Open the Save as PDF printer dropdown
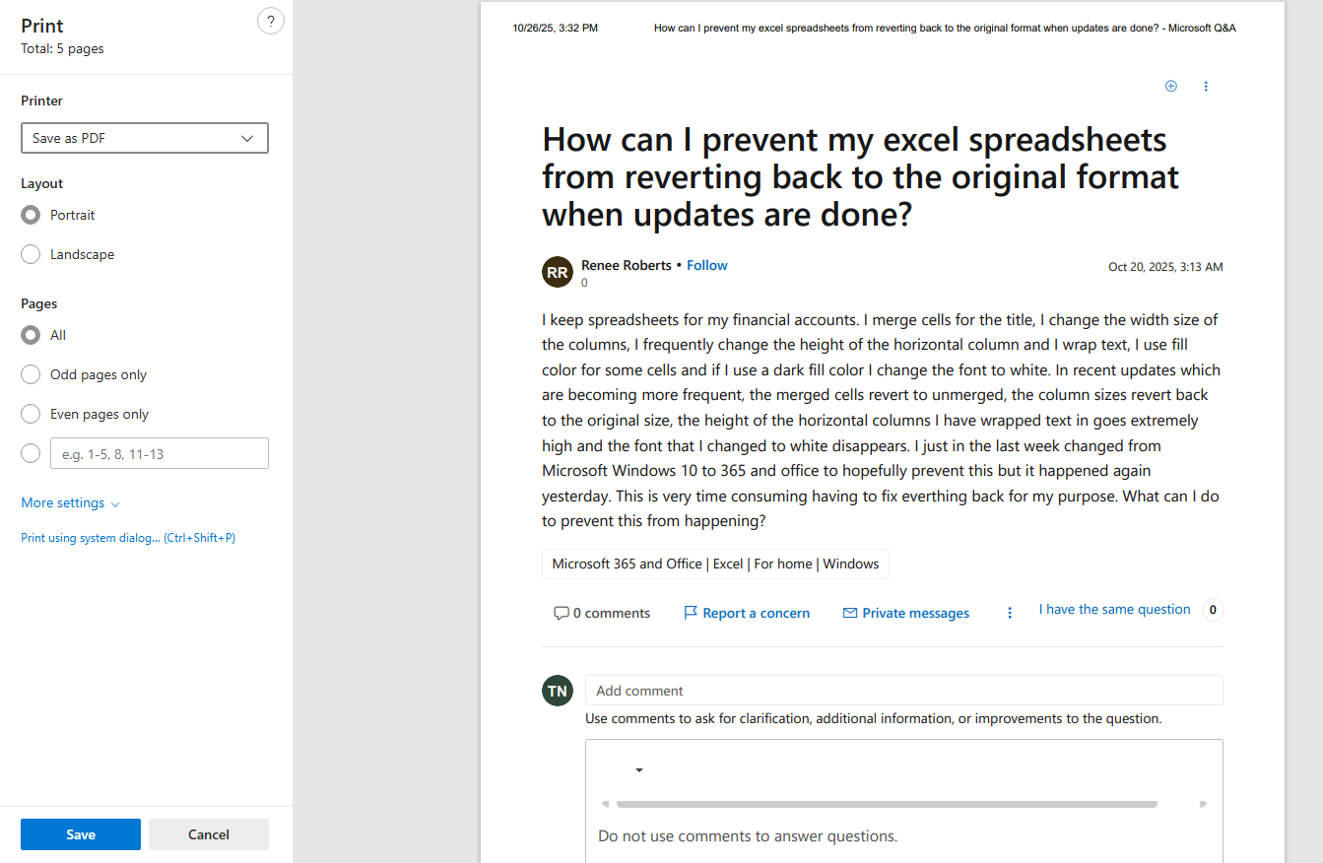The image size is (1323, 863). 145,138
